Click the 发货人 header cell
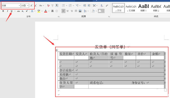Viewport: 170px width, 98px height. pos(81,56)
